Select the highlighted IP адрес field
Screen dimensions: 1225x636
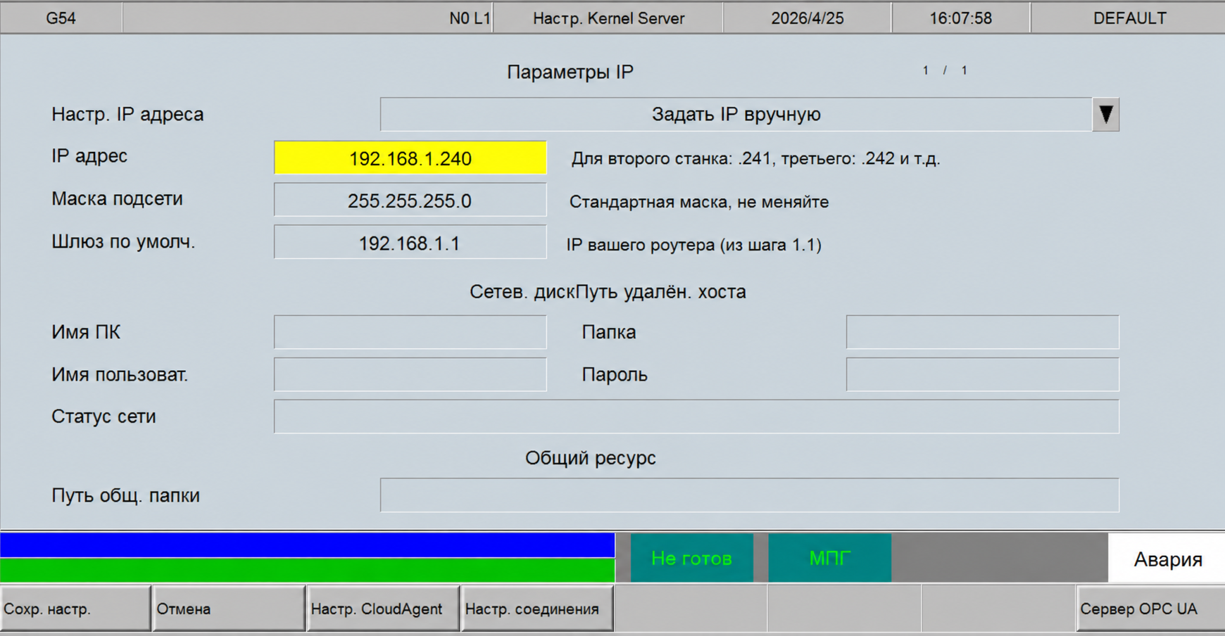(x=410, y=158)
